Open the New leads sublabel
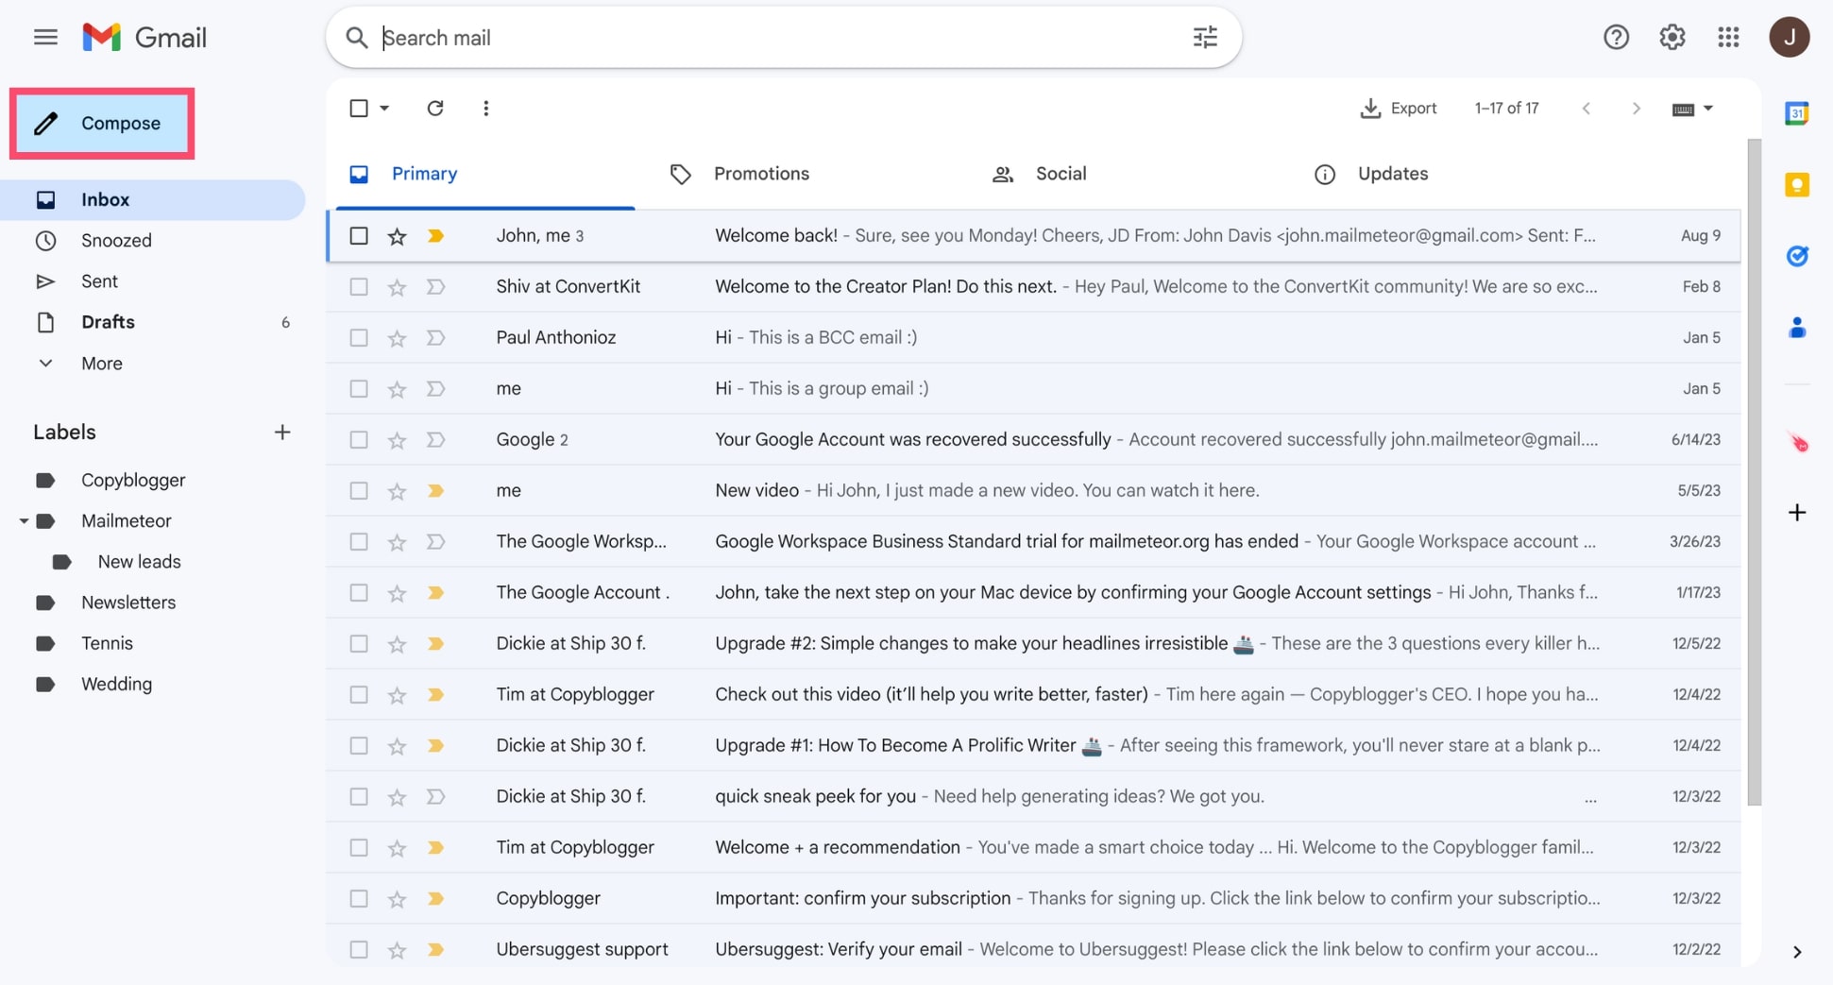The image size is (1833, 985). (x=139, y=562)
